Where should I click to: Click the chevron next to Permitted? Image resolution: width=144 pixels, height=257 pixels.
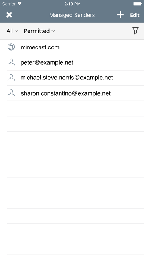pos(53,31)
